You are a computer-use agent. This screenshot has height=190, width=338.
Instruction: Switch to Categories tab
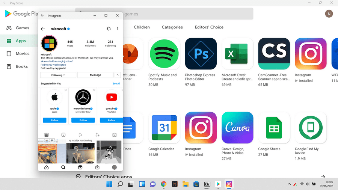(172, 27)
